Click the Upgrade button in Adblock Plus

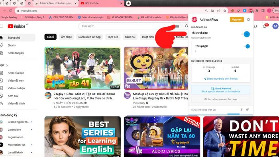tap(237, 20)
